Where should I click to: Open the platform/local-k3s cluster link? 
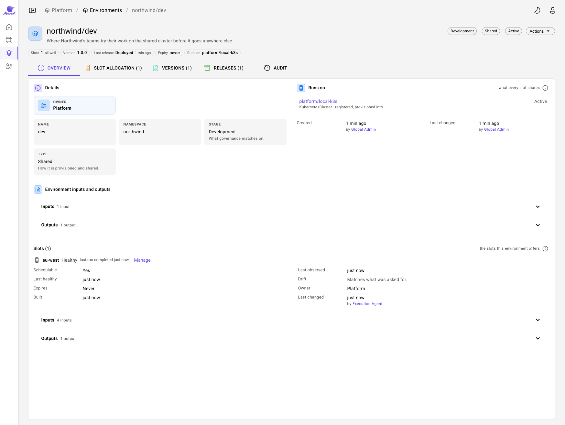coord(318,101)
